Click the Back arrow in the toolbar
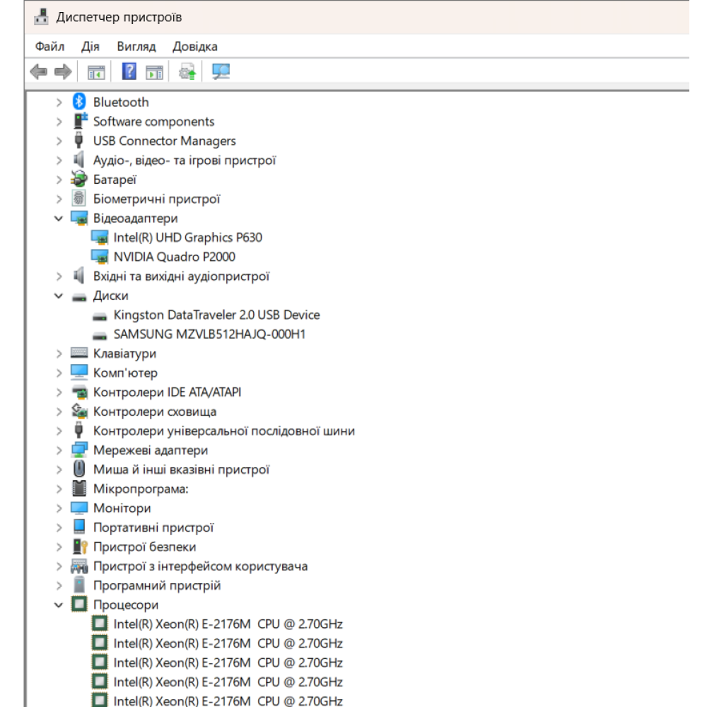Image resolution: width=707 pixels, height=707 pixels. coord(38,71)
